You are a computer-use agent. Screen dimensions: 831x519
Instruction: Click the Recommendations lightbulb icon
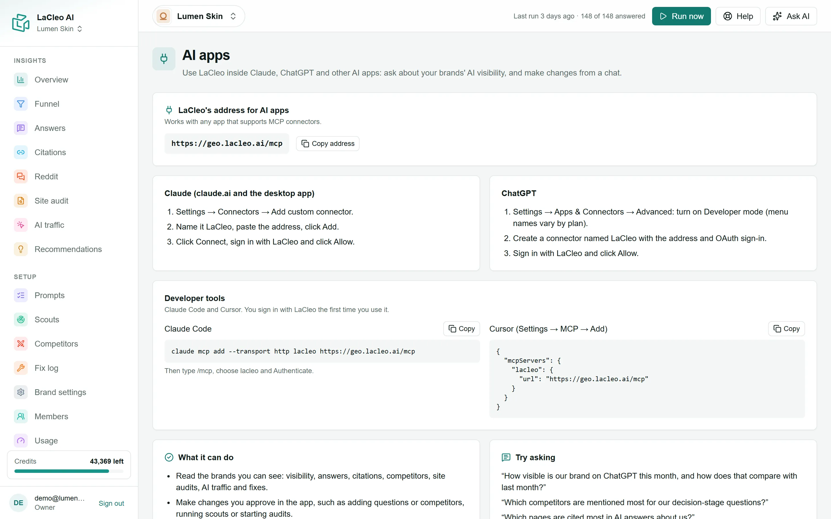[20, 249]
